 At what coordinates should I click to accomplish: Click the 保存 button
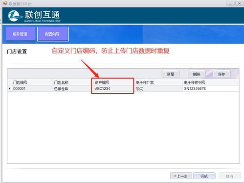[222, 74]
